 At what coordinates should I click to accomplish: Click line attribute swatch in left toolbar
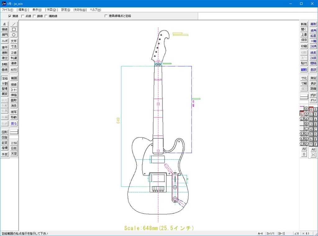(x=14, y=132)
